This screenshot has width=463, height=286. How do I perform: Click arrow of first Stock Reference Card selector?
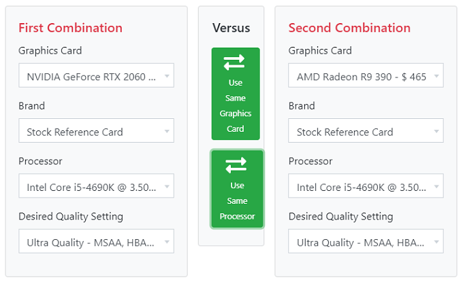(167, 132)
